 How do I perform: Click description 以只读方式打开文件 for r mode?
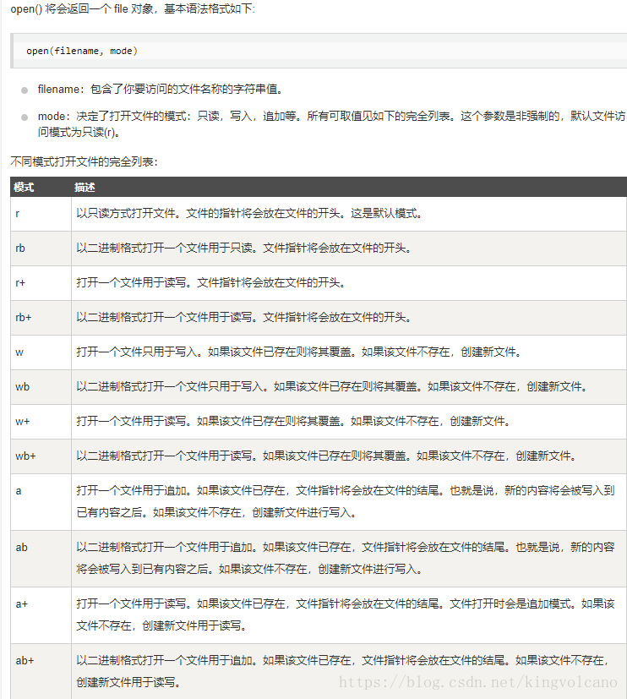point(249,214)
